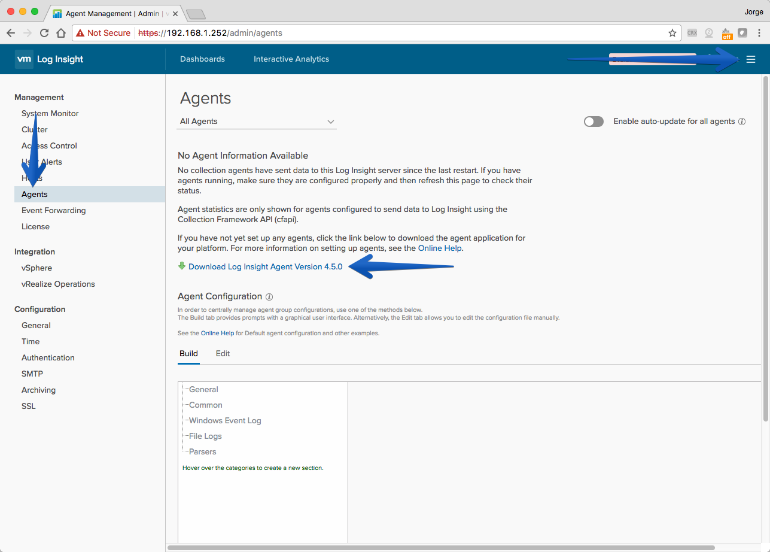
Task: Click the browser address bar URL
Action: pos(210,33)
